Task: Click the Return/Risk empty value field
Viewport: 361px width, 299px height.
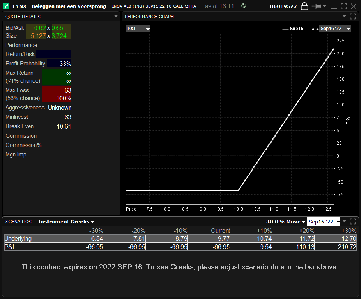Action: point(54,54)
